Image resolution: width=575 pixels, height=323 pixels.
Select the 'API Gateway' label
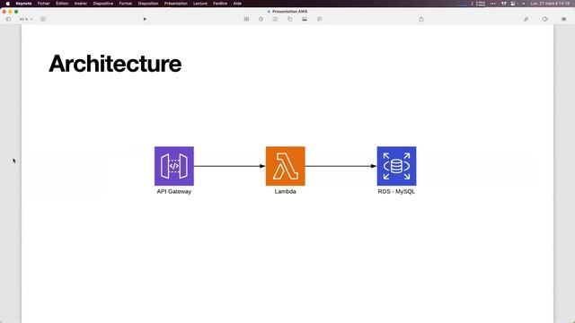(x=174, y=191)
